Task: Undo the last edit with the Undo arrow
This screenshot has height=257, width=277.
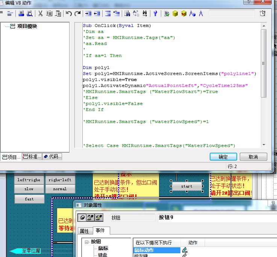Action: [x=68, y=14]
